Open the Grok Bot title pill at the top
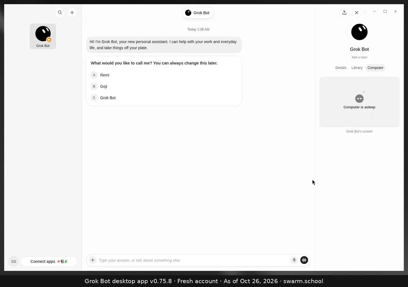 198,13
